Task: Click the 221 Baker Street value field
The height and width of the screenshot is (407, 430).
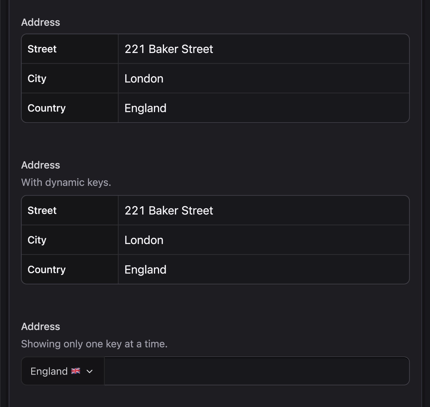Action: (x=169, y=49)
